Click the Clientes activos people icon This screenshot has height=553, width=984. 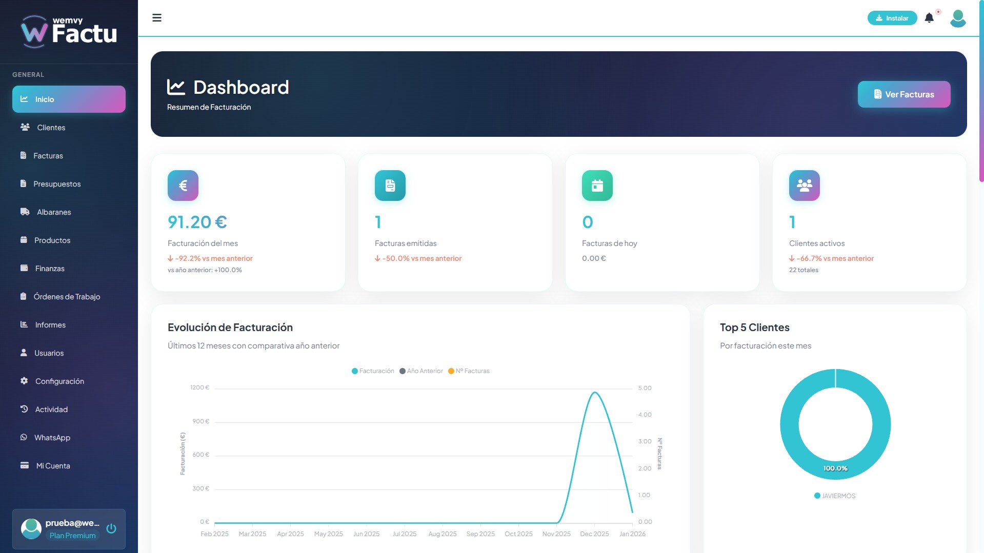coord(805,186)
